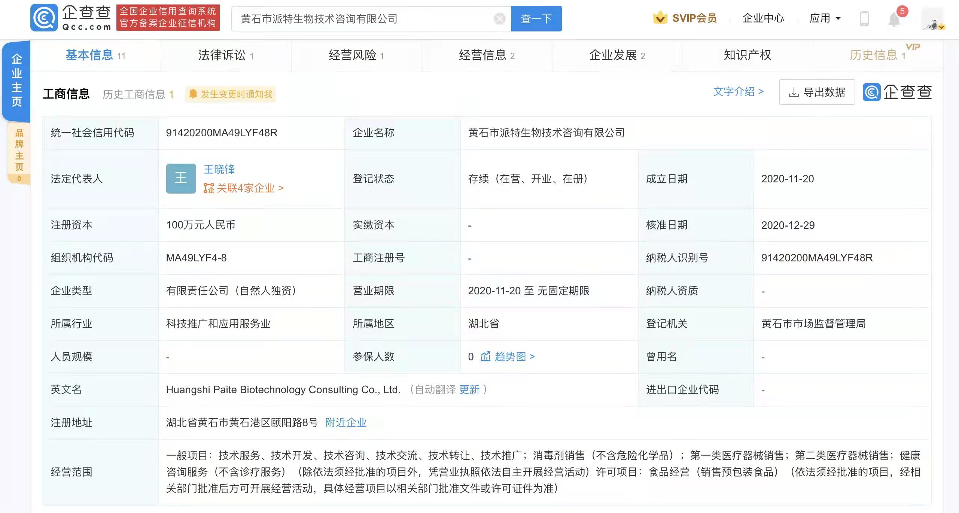Click the English name Huangshi Paite Biotechnology
This screenshot has width=959, height=513.
[283, 389]
